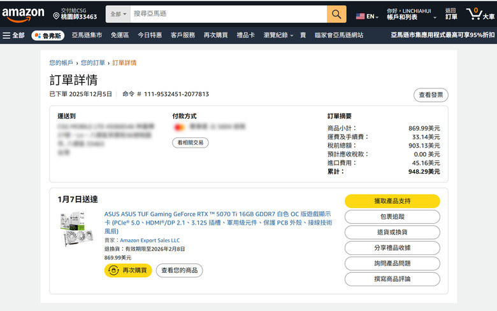Screen dimensions: 497x311
Task: Click the 訂單詳情 breadcrumb text
Action: coord(124,62)
